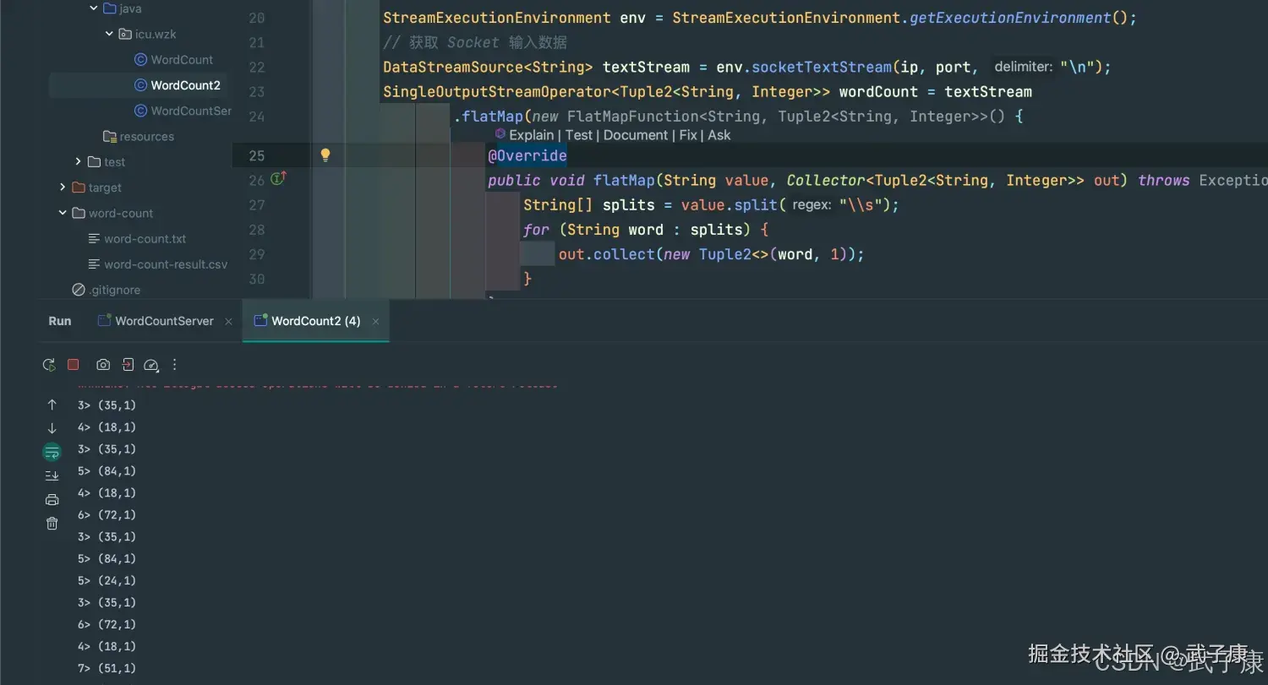Rerun the WordCount2 program
The width and height of the screenshot is (1268, 685).
(49, 365)
